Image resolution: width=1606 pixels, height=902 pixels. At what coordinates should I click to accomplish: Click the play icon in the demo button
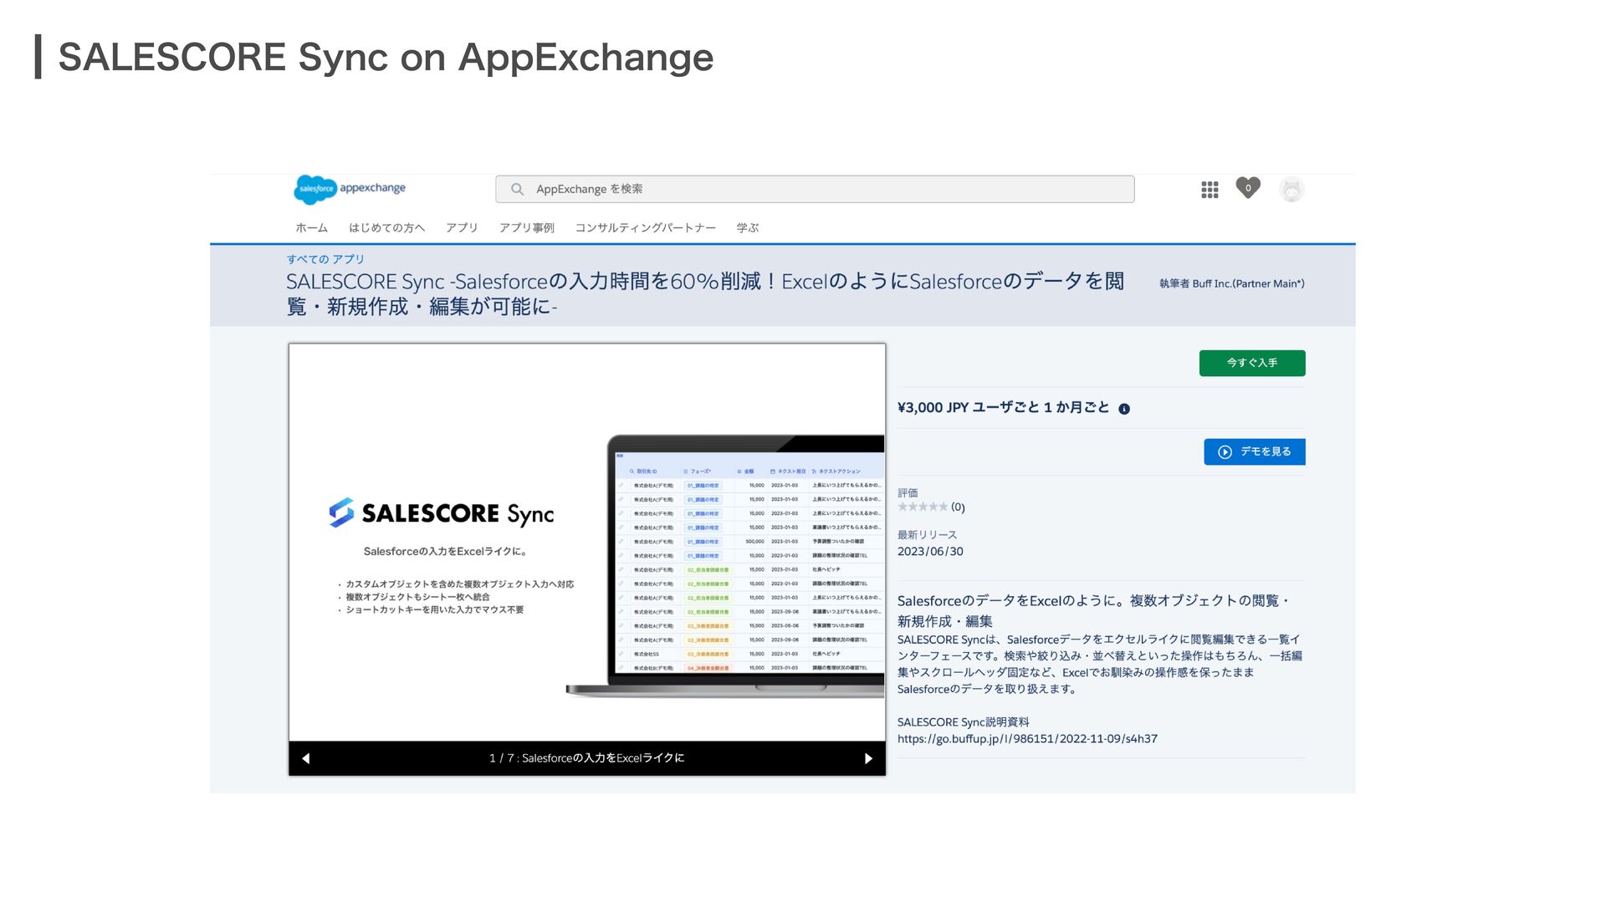[1225, 451]
